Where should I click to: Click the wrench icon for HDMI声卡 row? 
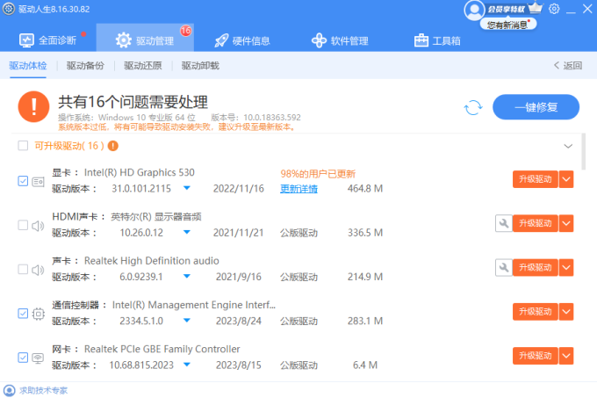click(503, 223)
